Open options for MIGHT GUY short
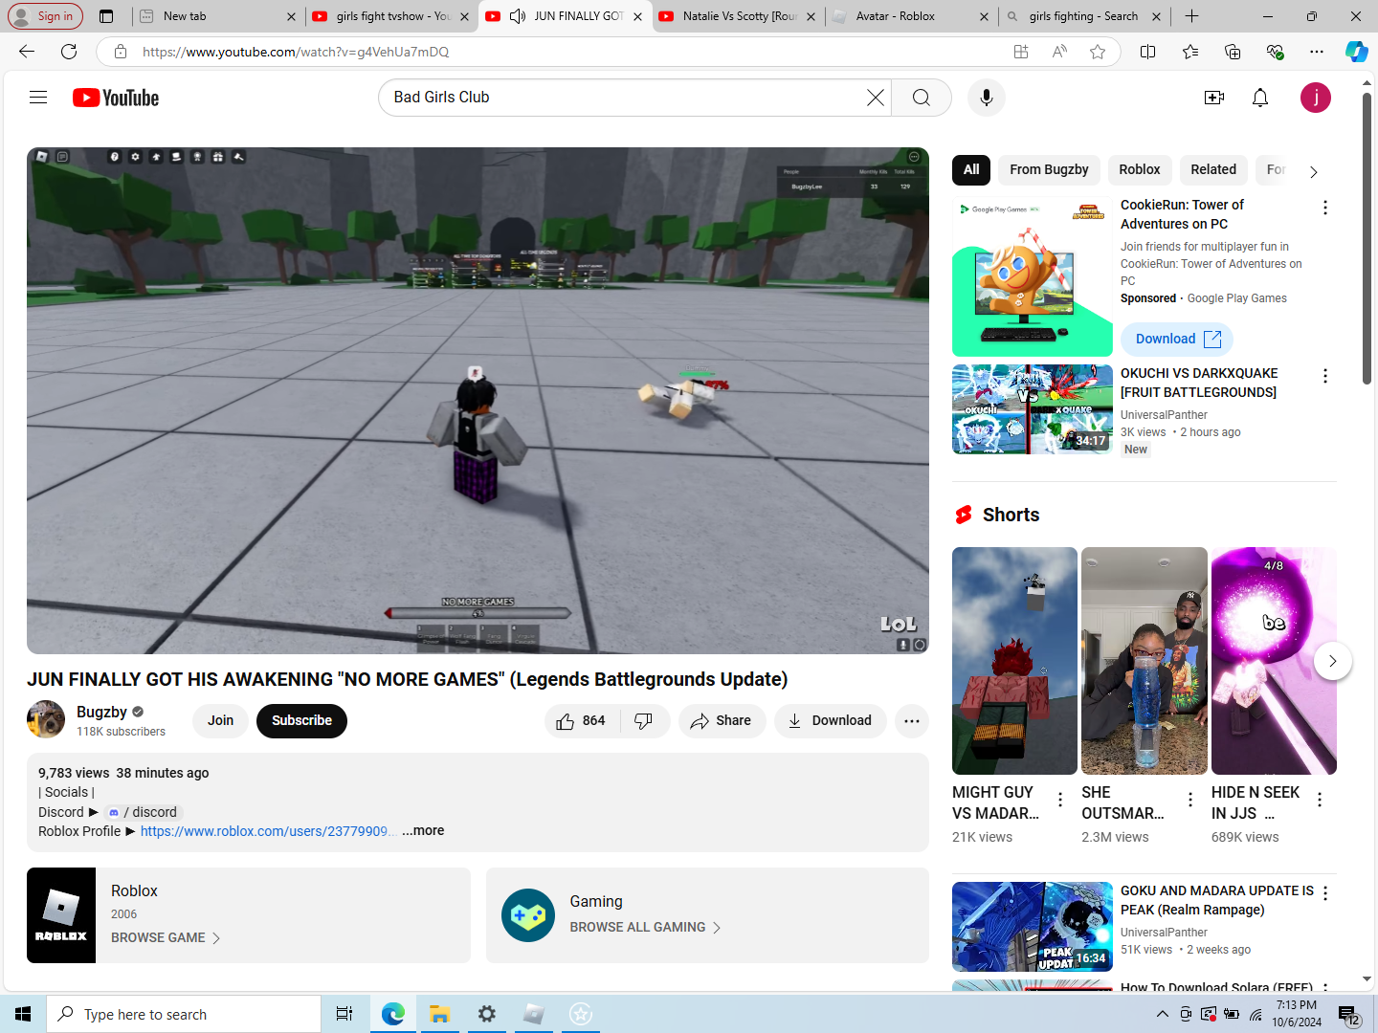1378x1033 pixels. pos(1060,800)
